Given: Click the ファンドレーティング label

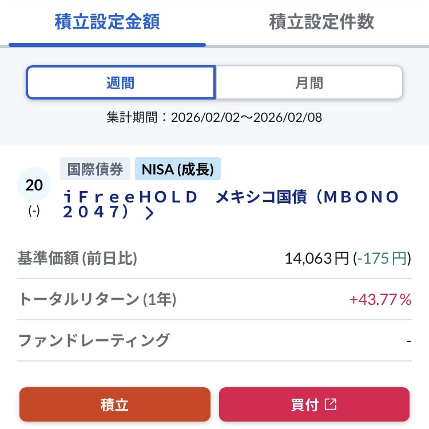Looking at the screenshot, I should click(94, 340).
